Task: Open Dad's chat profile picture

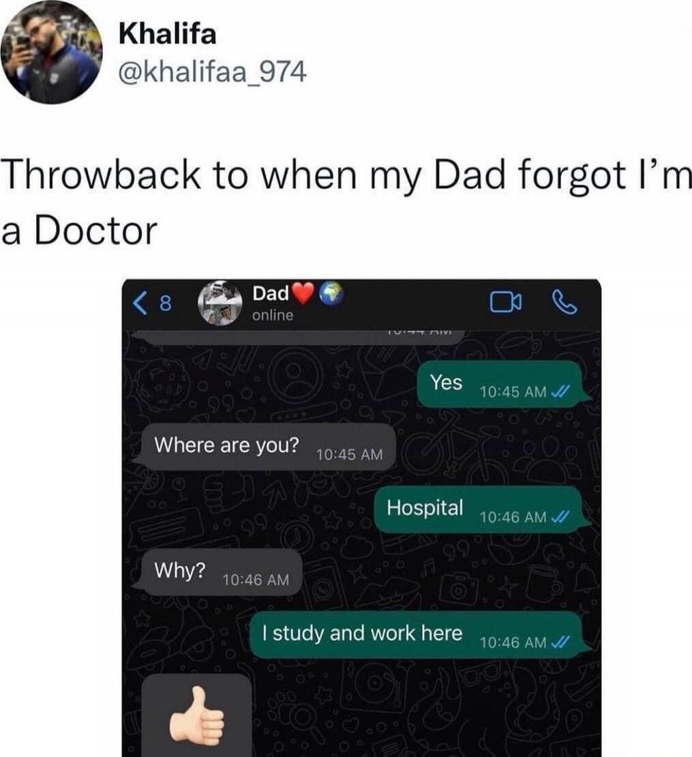Action: [x=220, y=303]
